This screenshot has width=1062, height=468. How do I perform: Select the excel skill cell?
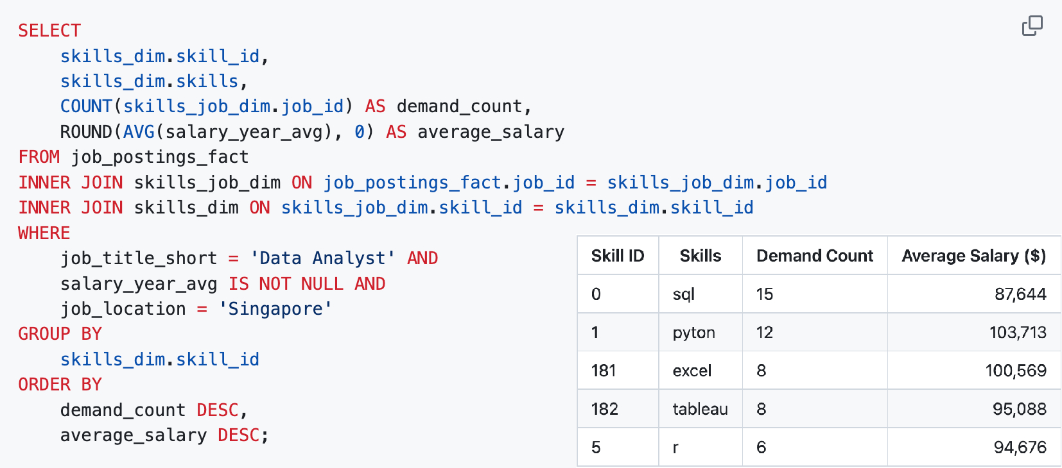pos(701,371)
